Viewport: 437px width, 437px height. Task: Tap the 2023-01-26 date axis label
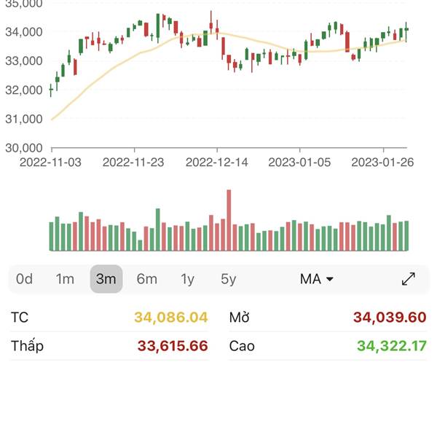[382, 162]
